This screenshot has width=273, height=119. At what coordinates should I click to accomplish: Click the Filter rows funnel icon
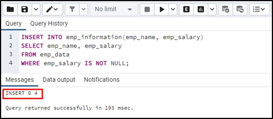72,9
